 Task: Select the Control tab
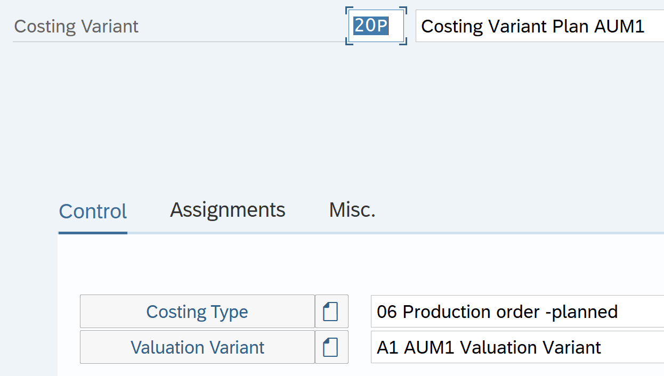coord(93,211)
